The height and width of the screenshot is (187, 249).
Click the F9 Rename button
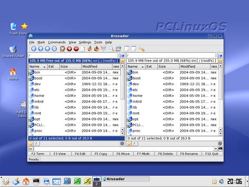coord(189,154)
